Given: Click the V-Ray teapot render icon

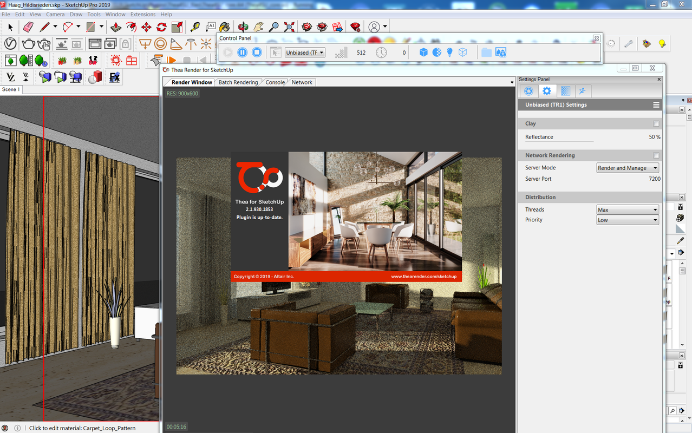Looking at the screenshot, I should [28, 44].
